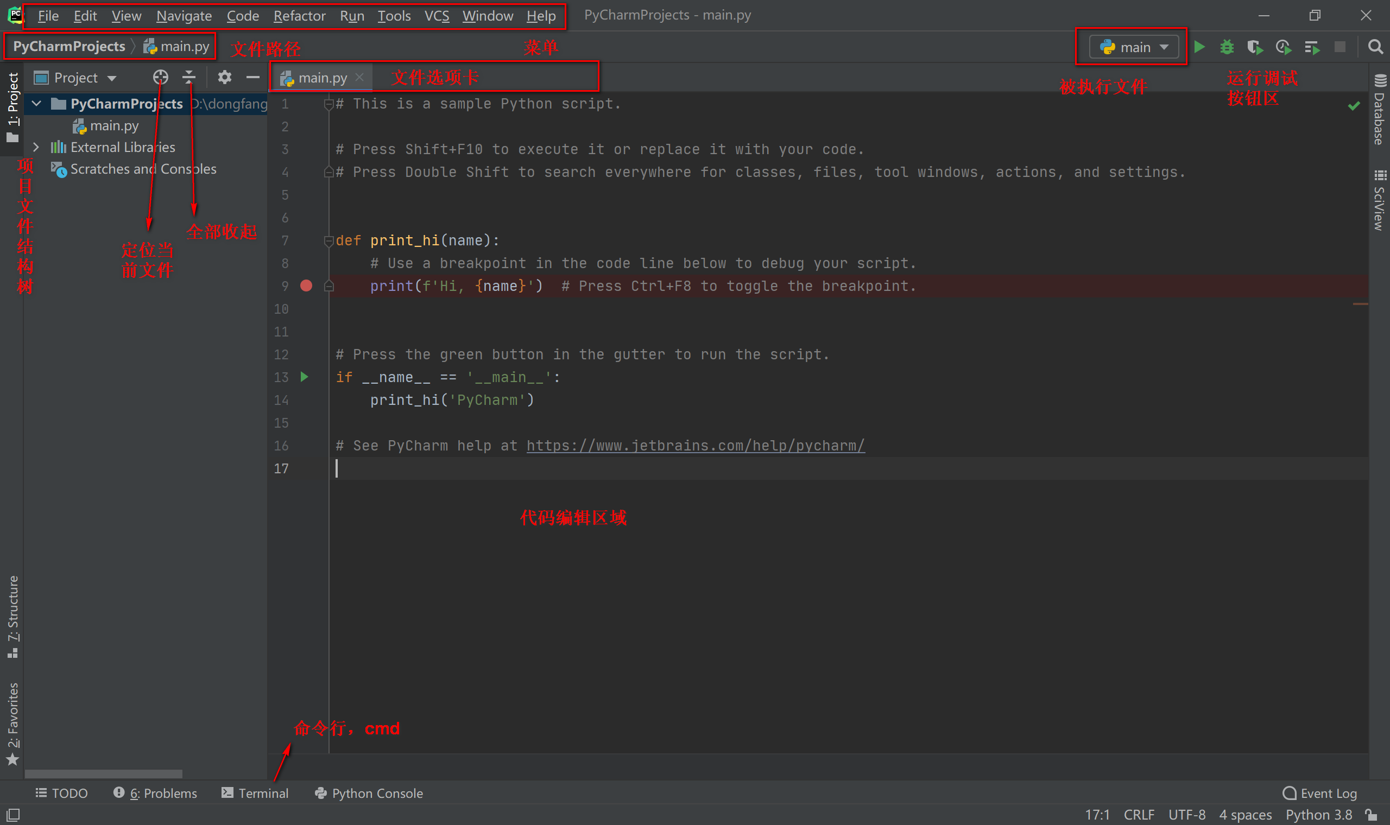Open the CRLF line separator selector
Screen dimensions: 1390x825
point(1139,815)
